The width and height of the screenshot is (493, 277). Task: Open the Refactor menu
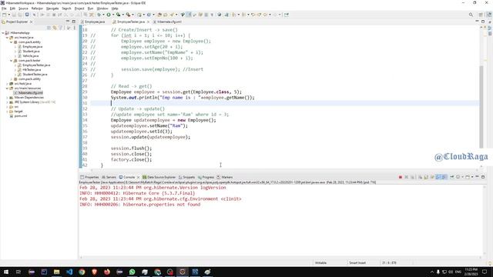point(37,8)
